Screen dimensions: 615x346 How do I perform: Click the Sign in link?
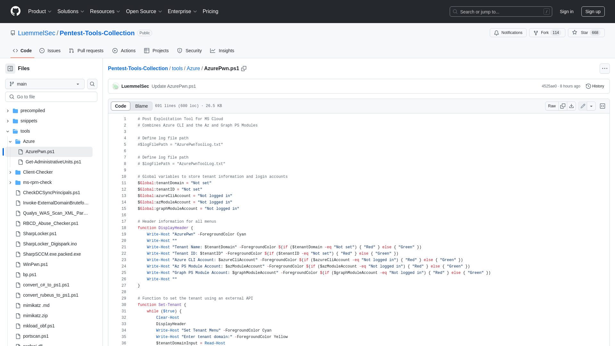tap(567, 12)
